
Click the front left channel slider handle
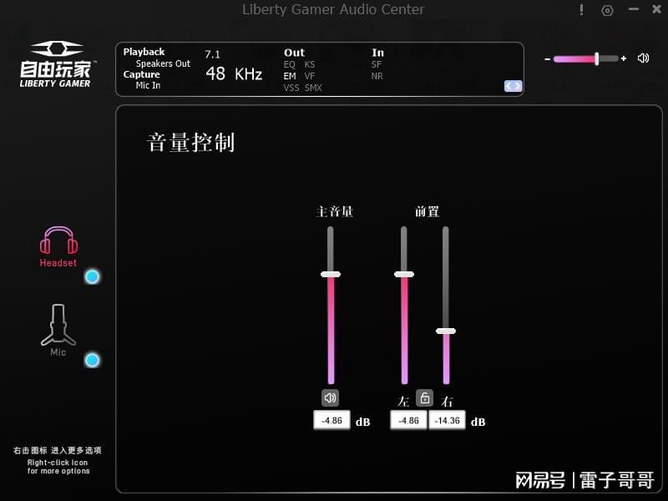pos(404,275)
